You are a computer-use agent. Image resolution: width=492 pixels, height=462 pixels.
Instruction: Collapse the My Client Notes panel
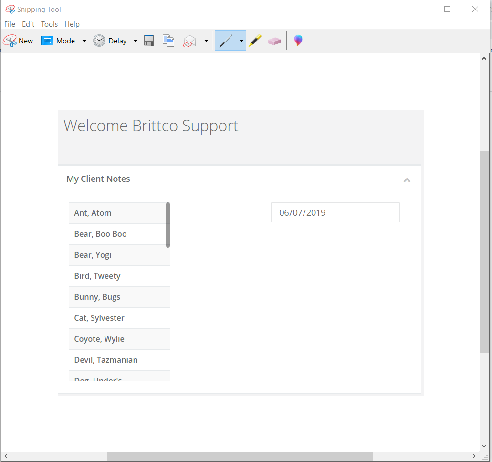[407, 180]
